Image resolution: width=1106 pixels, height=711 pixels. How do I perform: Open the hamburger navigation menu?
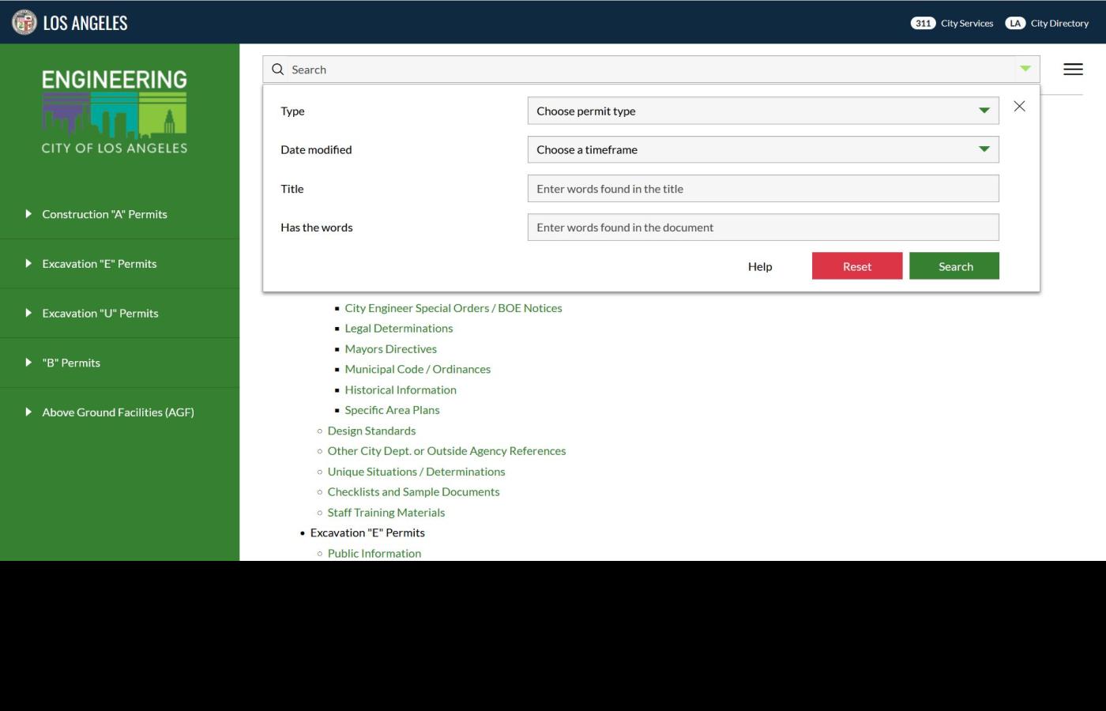[x=1073, y=70]
